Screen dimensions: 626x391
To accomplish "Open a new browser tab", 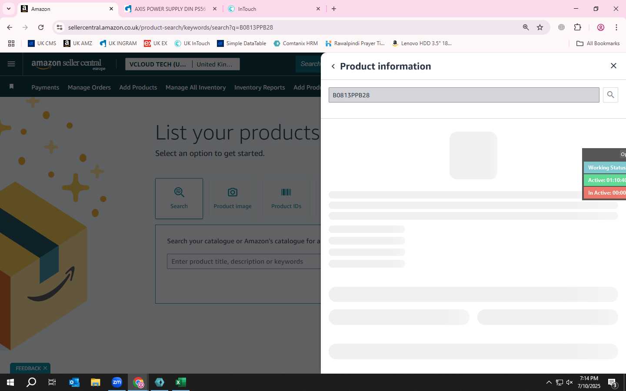I will coord(334,9).
